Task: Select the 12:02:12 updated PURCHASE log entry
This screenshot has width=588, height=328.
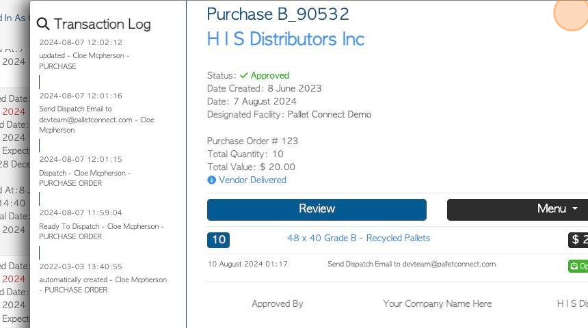Action: 84,55
